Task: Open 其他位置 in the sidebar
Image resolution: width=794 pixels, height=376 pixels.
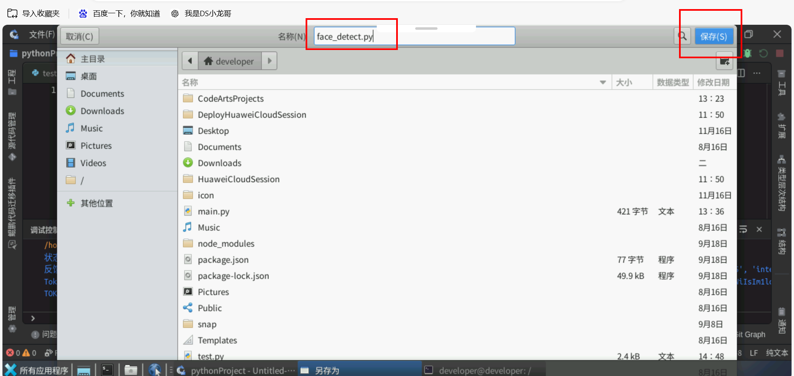Action: pyautogui.click(x=96, y=203)
